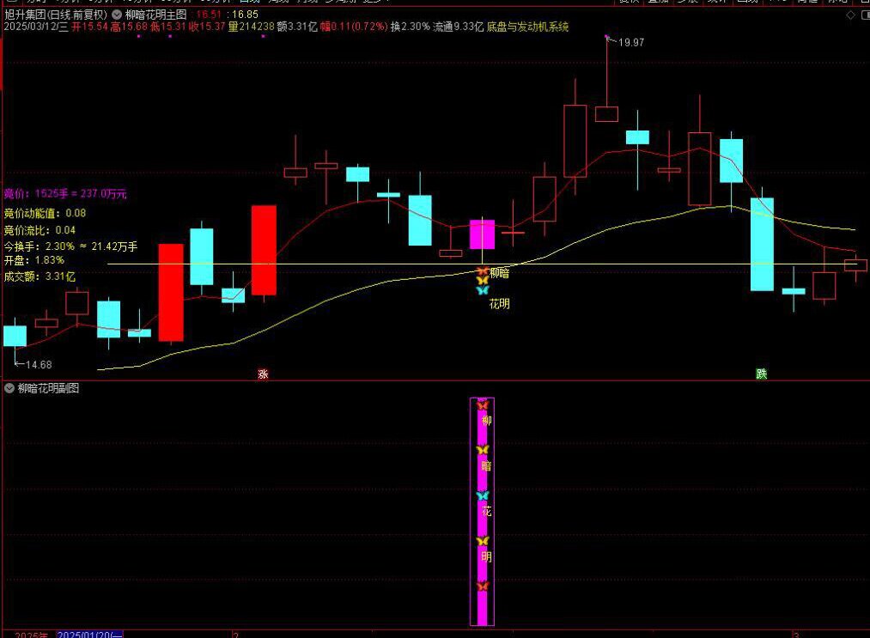The image size is (870, 638).
Task: Select the magenta candlestick on the main chart
Action: tap(482, 234)
